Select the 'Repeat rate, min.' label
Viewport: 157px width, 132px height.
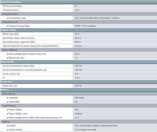coord(17,58)
